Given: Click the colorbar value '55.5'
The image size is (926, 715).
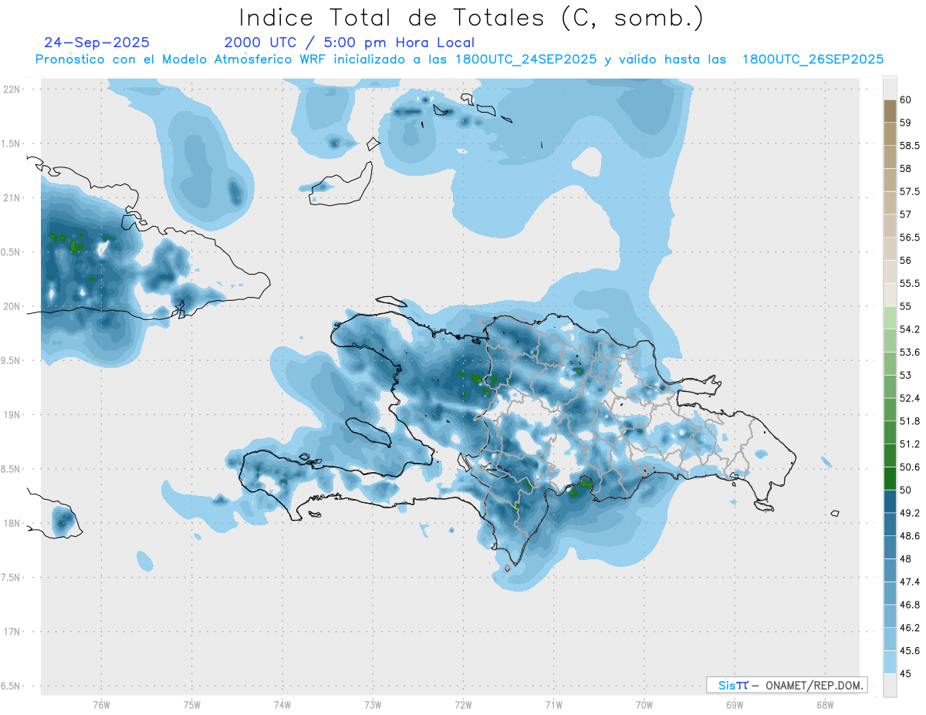Looking at the screenshot, I should coord(910,284).
